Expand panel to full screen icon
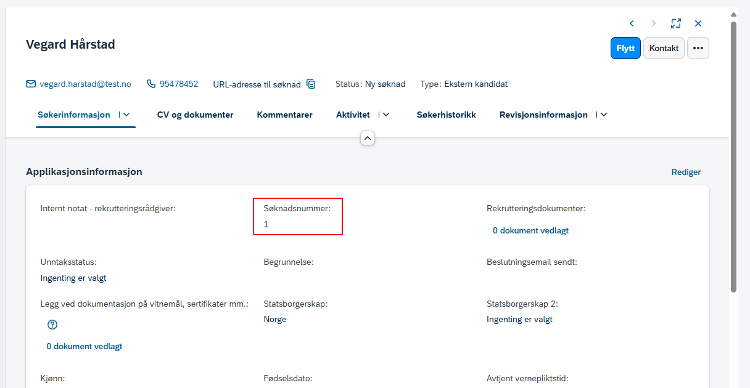750x388 pixels. point(676,23)
